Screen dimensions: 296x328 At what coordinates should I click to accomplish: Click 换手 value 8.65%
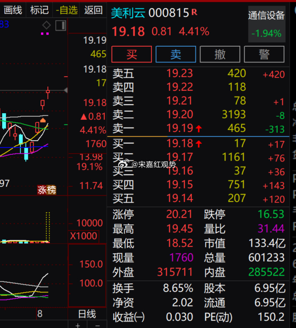point(178,288)
